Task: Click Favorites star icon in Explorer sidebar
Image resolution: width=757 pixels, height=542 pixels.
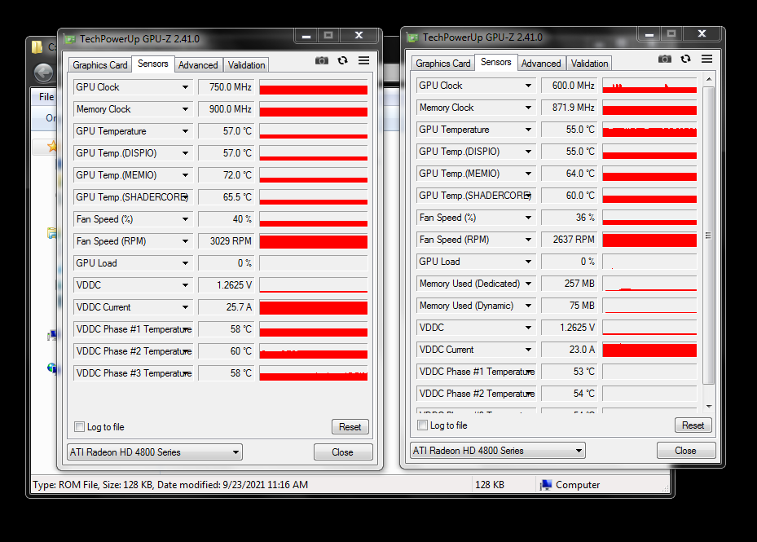Action: click(x=52, y=146)
